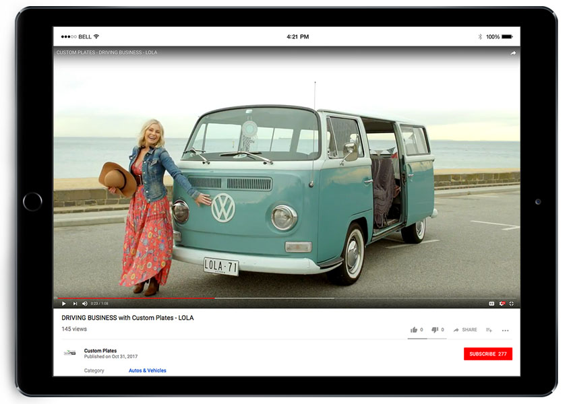573x404 pixels.
Task: Play the video with the play button
Action: coord(63,304)
